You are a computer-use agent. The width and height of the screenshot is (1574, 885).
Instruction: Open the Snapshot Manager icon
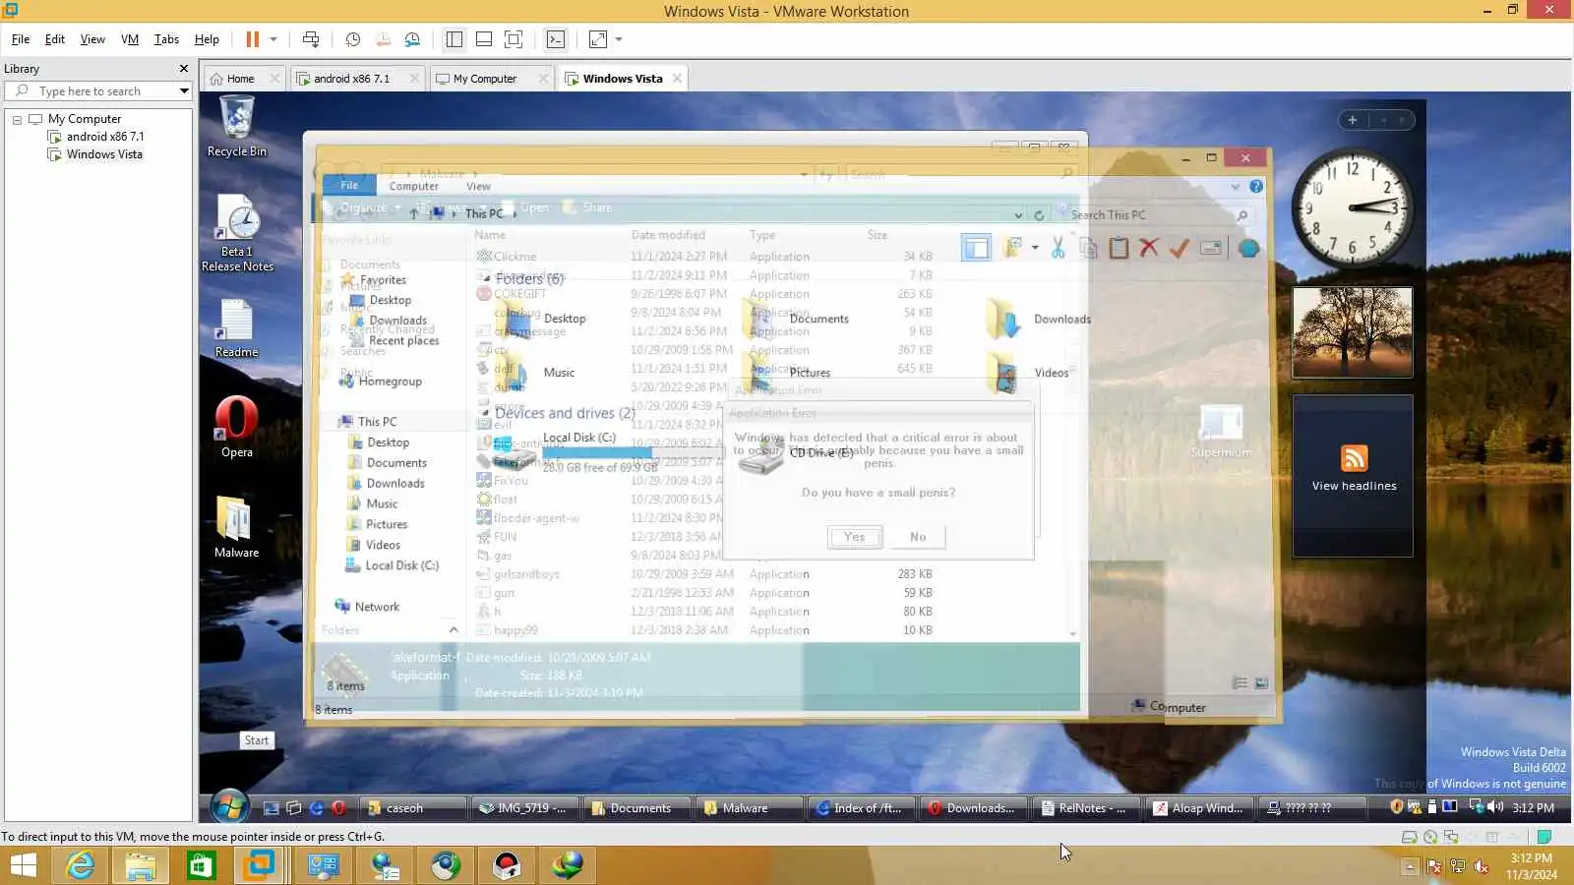412,39
